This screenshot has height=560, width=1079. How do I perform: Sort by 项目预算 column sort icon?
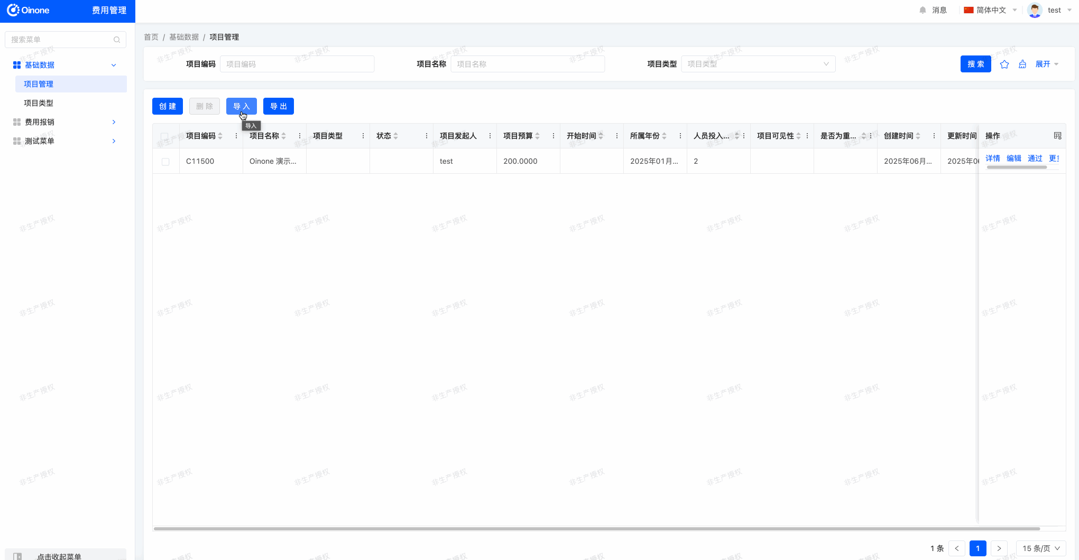coord(538,136)
